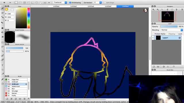
Task: Hide Layer1 using its visibility toggle
Action: tap(153, 38)
